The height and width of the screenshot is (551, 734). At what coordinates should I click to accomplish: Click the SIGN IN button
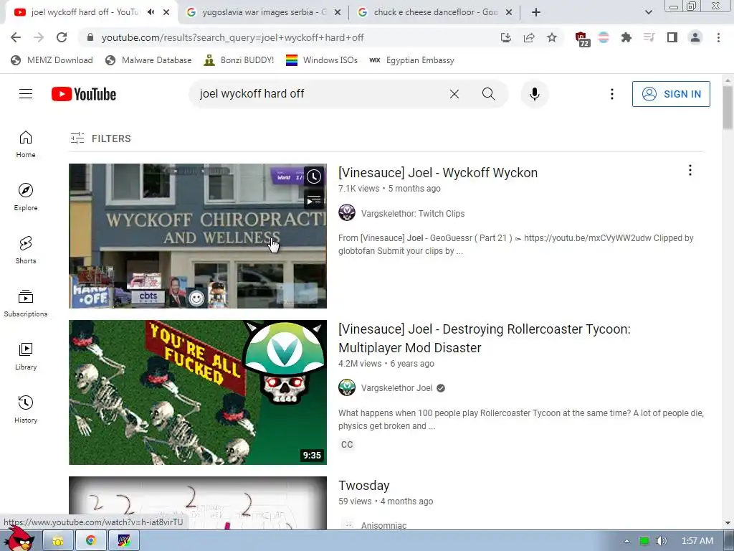tap(671, 94)
